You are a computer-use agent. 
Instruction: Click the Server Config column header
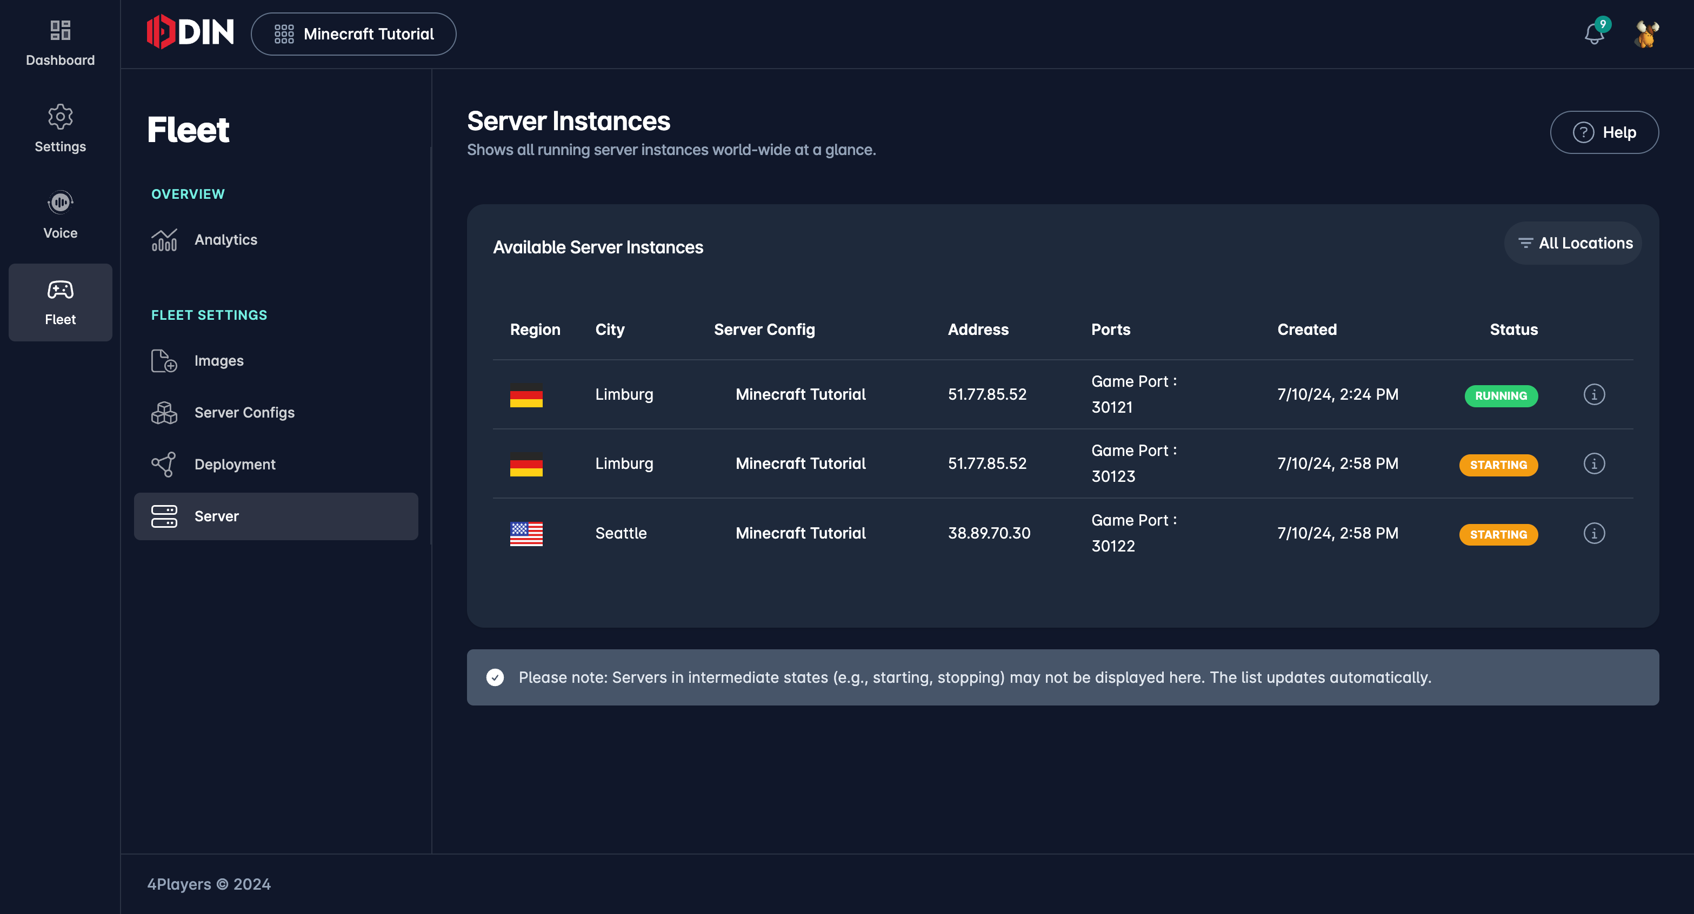click(764, 329)
